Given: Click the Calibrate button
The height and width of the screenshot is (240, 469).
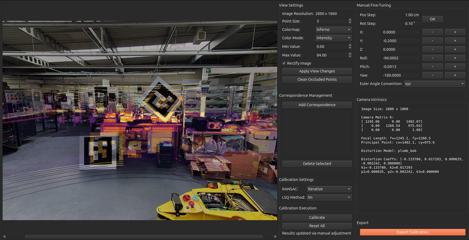Looking at the screenshot, I should (317, 218).
